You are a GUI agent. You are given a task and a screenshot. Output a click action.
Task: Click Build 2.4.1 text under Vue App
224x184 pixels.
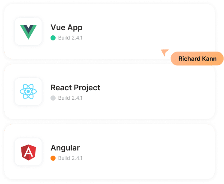point(70,38)
